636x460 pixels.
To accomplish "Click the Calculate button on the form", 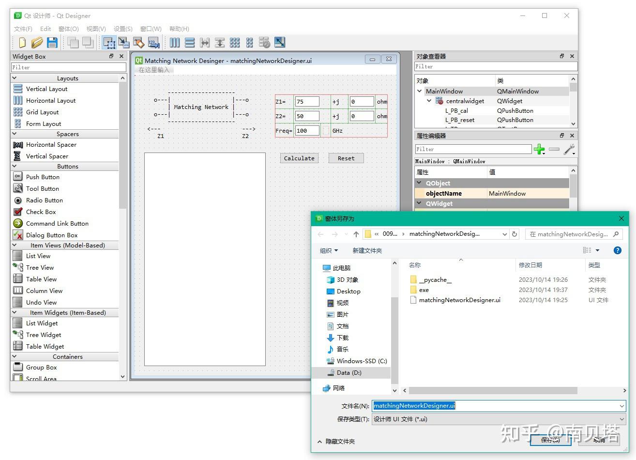I will pos(299,158).
